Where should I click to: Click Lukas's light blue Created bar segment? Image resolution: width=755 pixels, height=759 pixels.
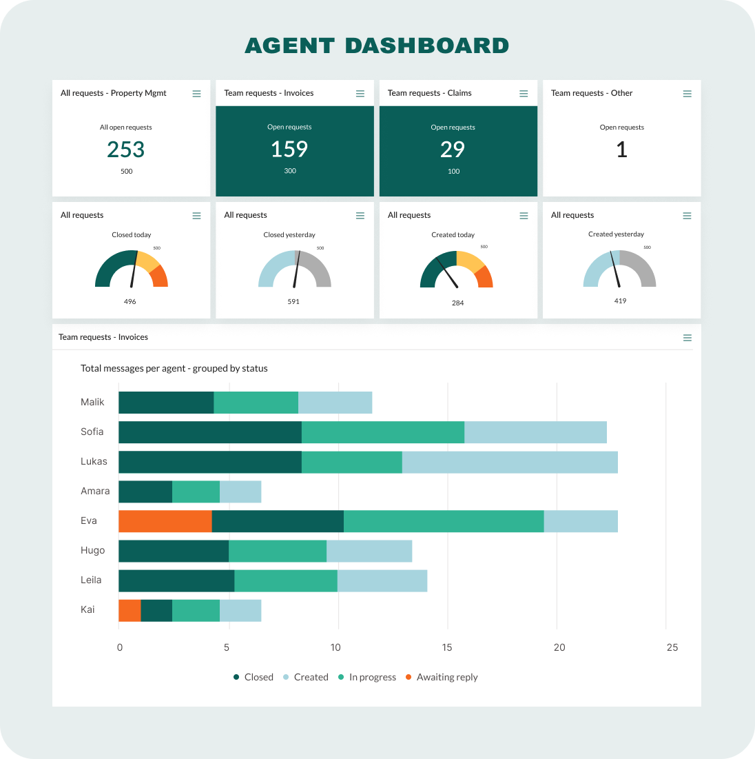coord(510,462)
